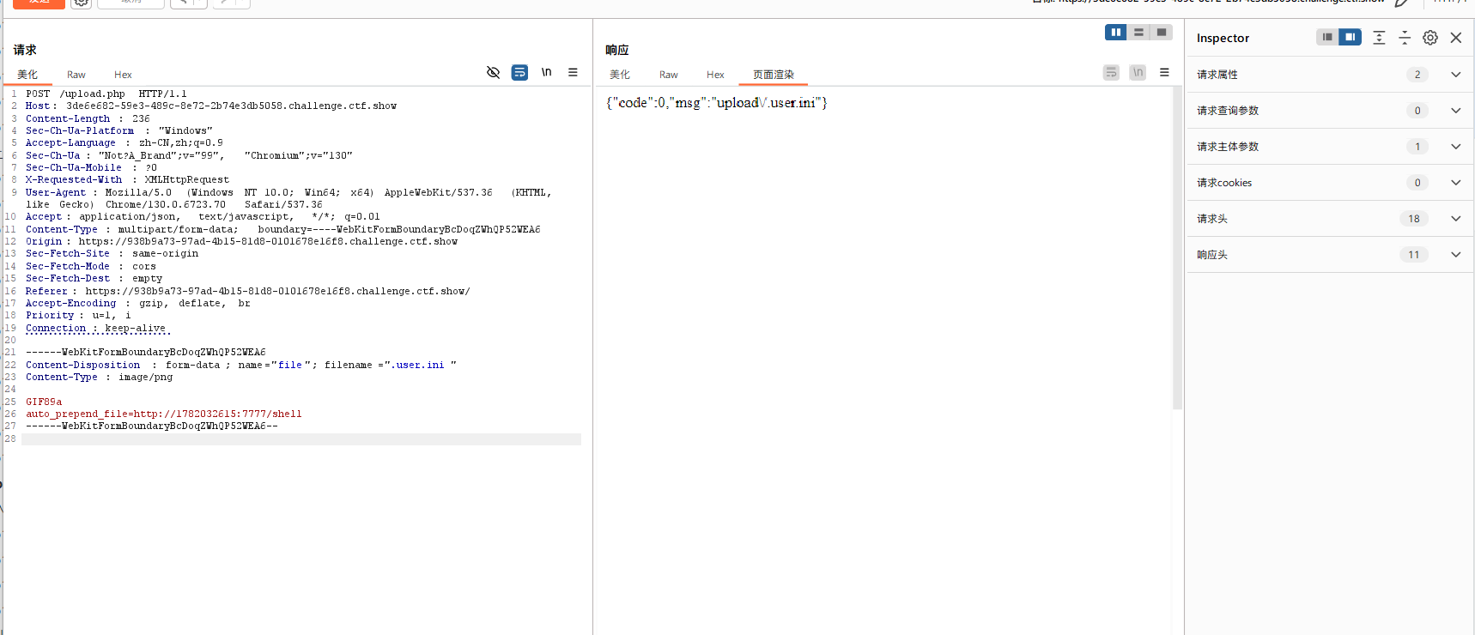Switch to combined tabbed layout view
Screen dimensions: 1475x635
click(1162, 33)
